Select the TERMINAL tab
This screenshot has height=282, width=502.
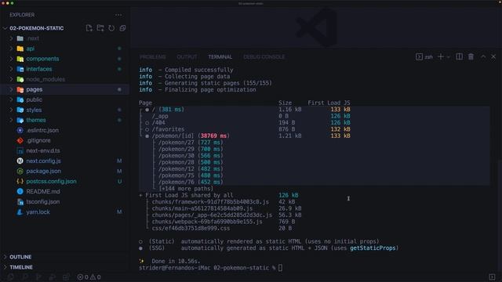220,57
